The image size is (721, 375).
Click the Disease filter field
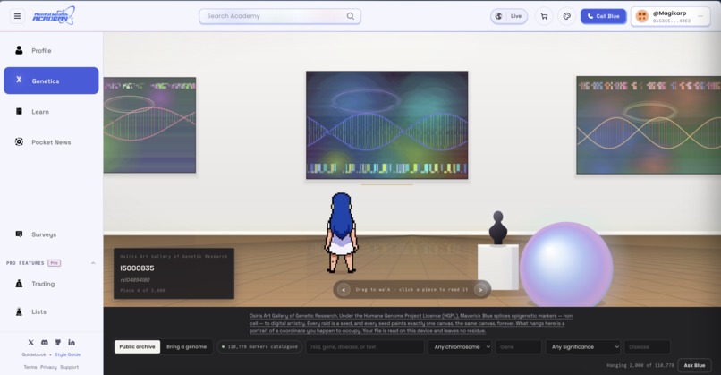tap(647, 347)
